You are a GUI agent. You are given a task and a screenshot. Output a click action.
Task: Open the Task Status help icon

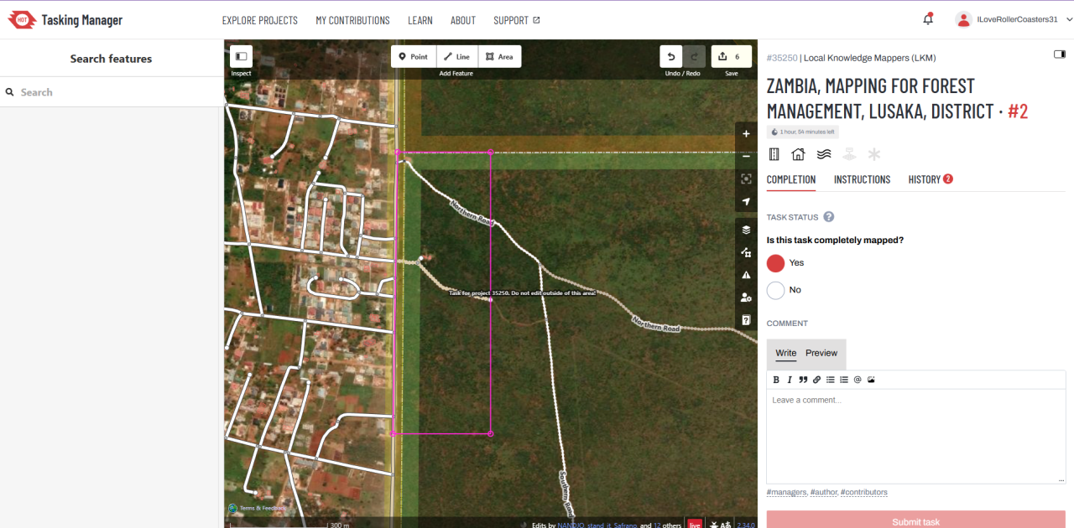[x=829, y=217]
